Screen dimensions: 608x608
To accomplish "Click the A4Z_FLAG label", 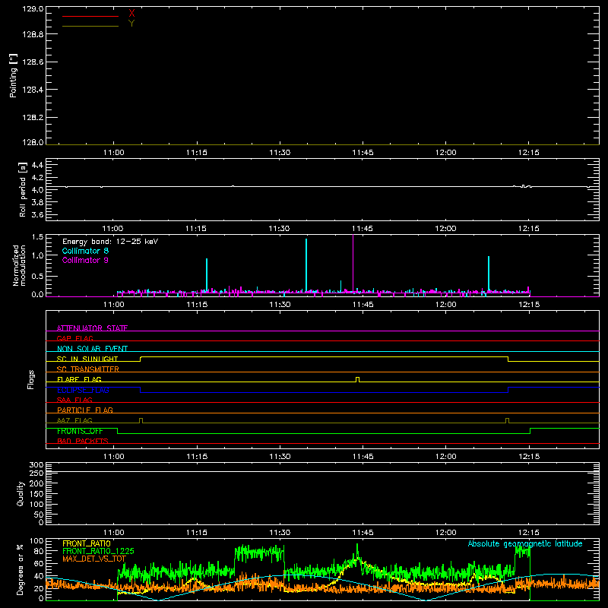I will 74,420.
